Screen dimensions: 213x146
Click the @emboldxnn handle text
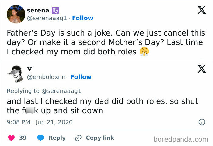(x=46, y=77)
